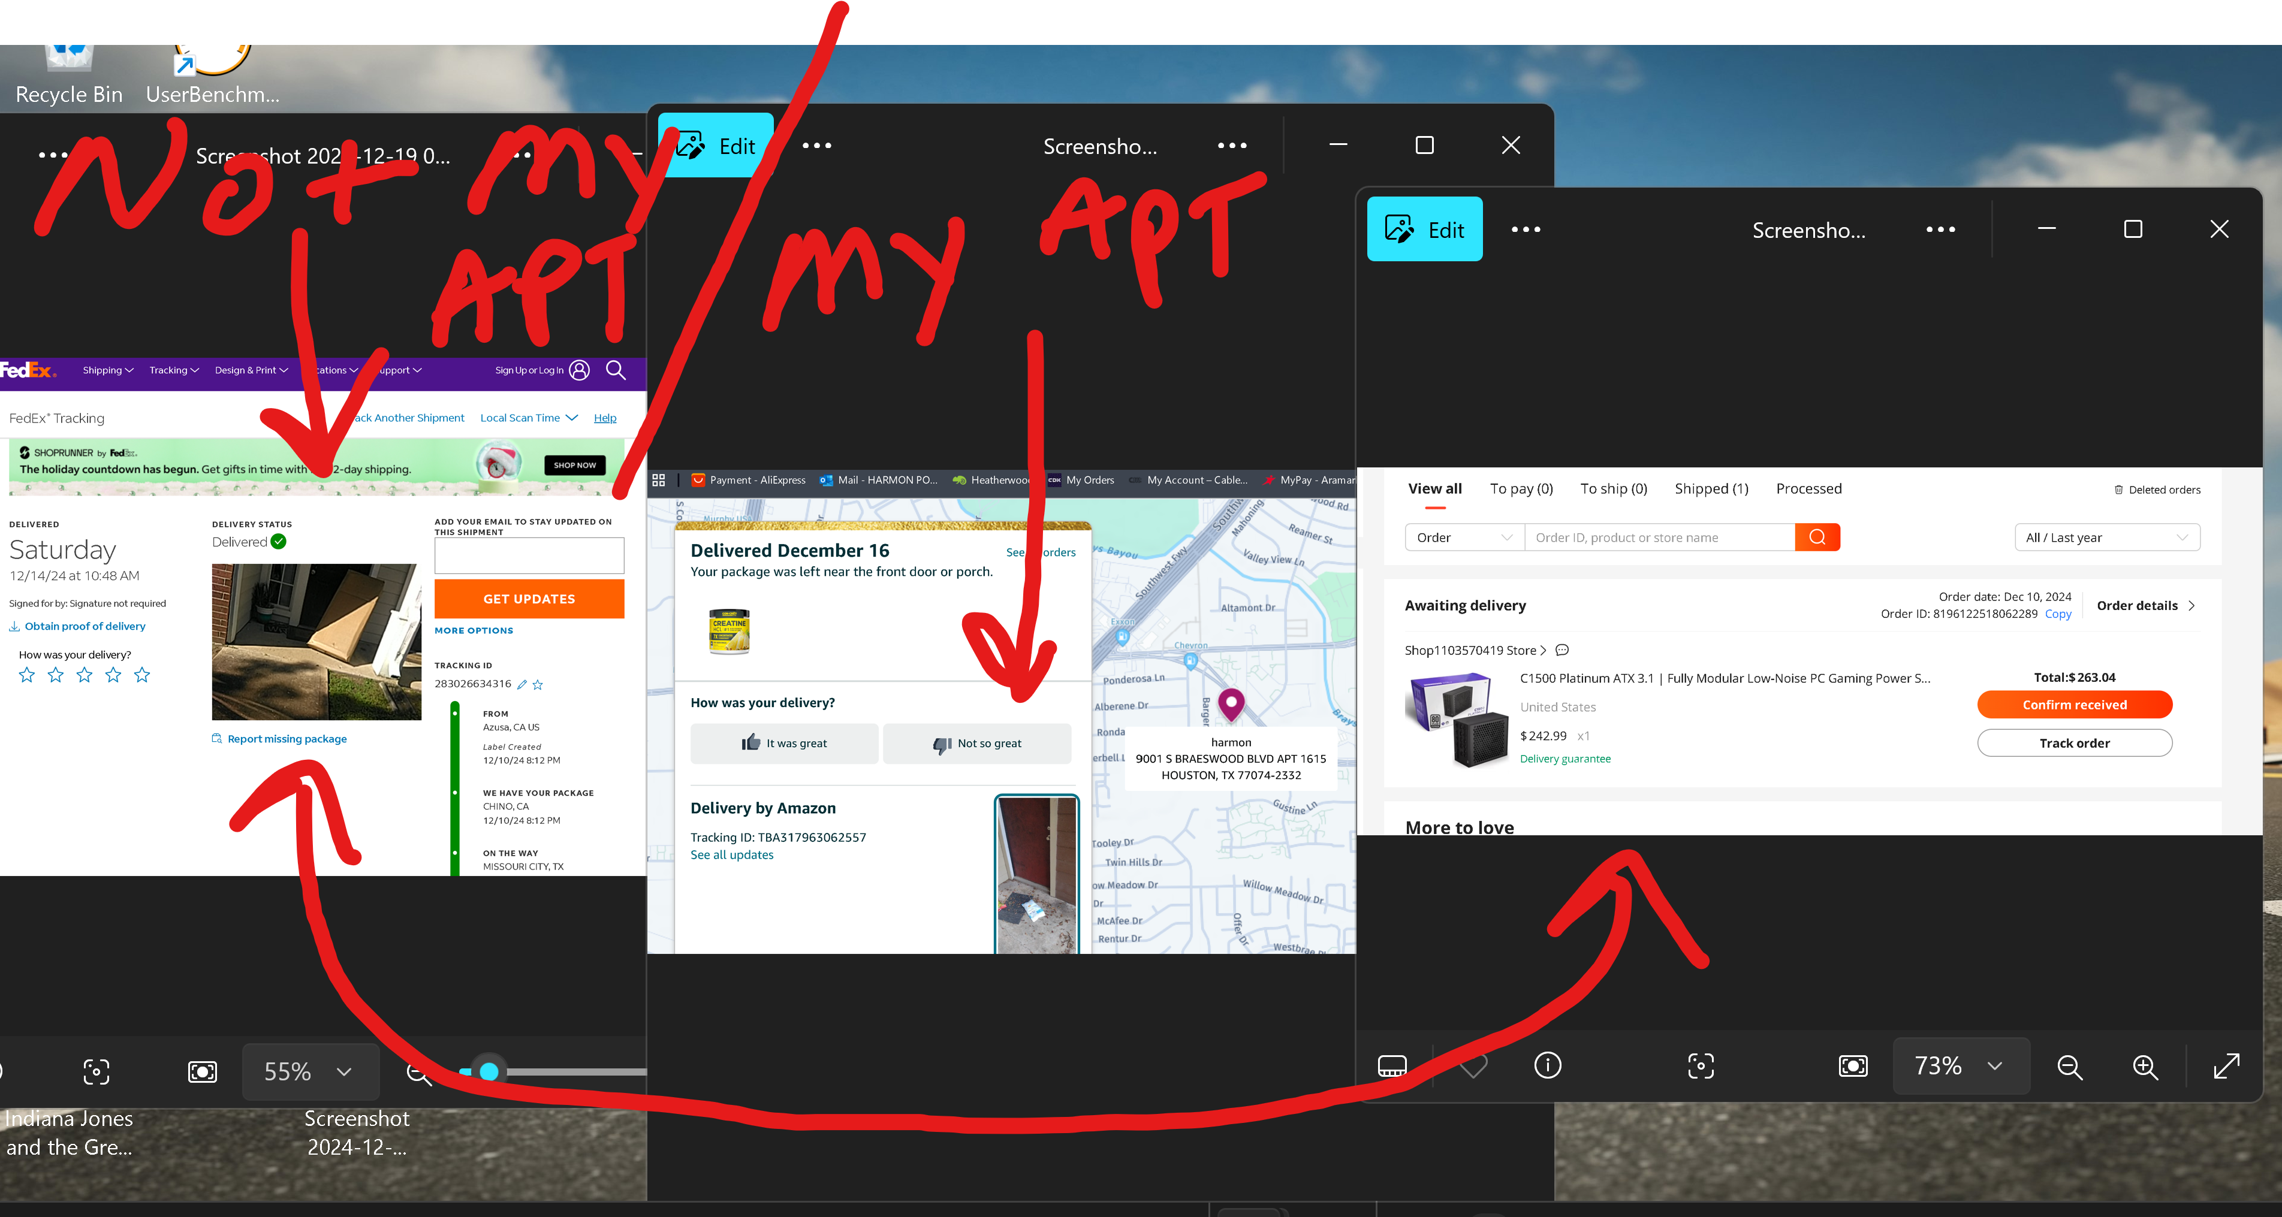Open file info in AliExpress Photos window
The width and height of the screenshot is (2282, 1217).
(1548, 1065)
